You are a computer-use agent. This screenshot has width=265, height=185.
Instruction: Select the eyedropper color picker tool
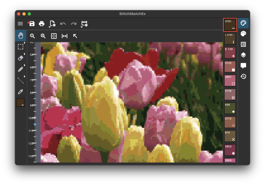20,91
